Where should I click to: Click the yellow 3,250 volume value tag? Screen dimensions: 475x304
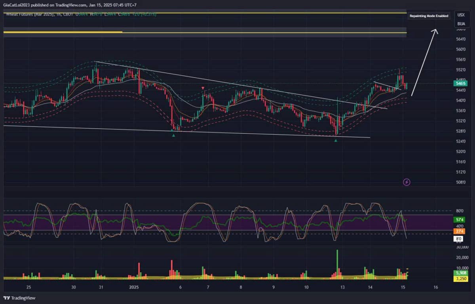tap(461, 279)
